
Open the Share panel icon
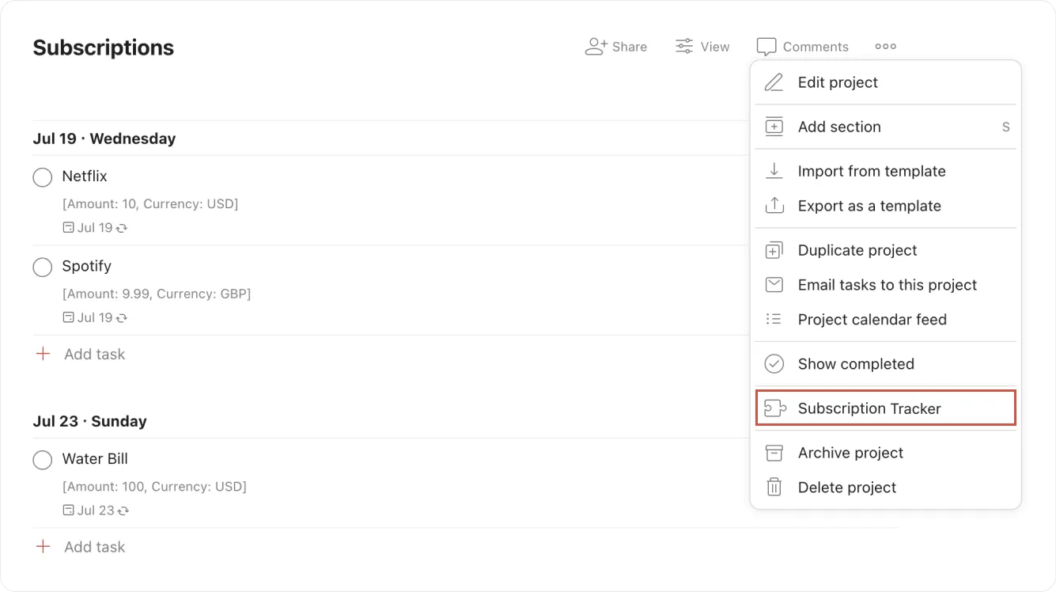(x=594, y=46)
